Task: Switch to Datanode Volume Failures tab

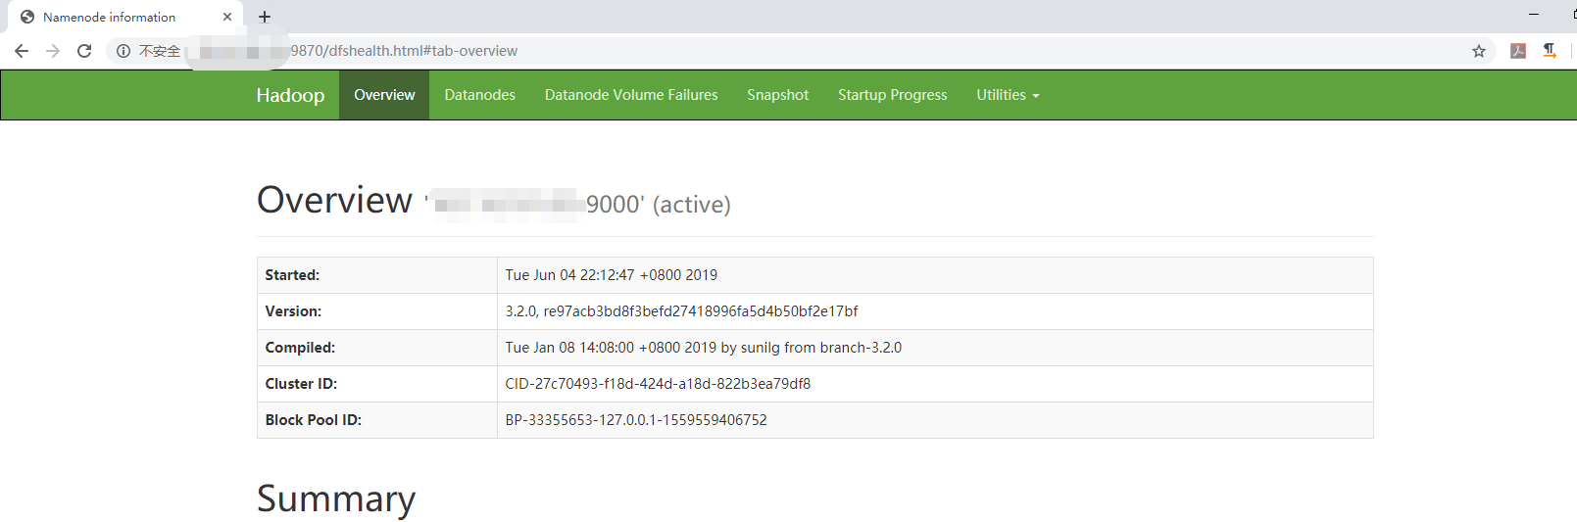Action: [631, 95]
